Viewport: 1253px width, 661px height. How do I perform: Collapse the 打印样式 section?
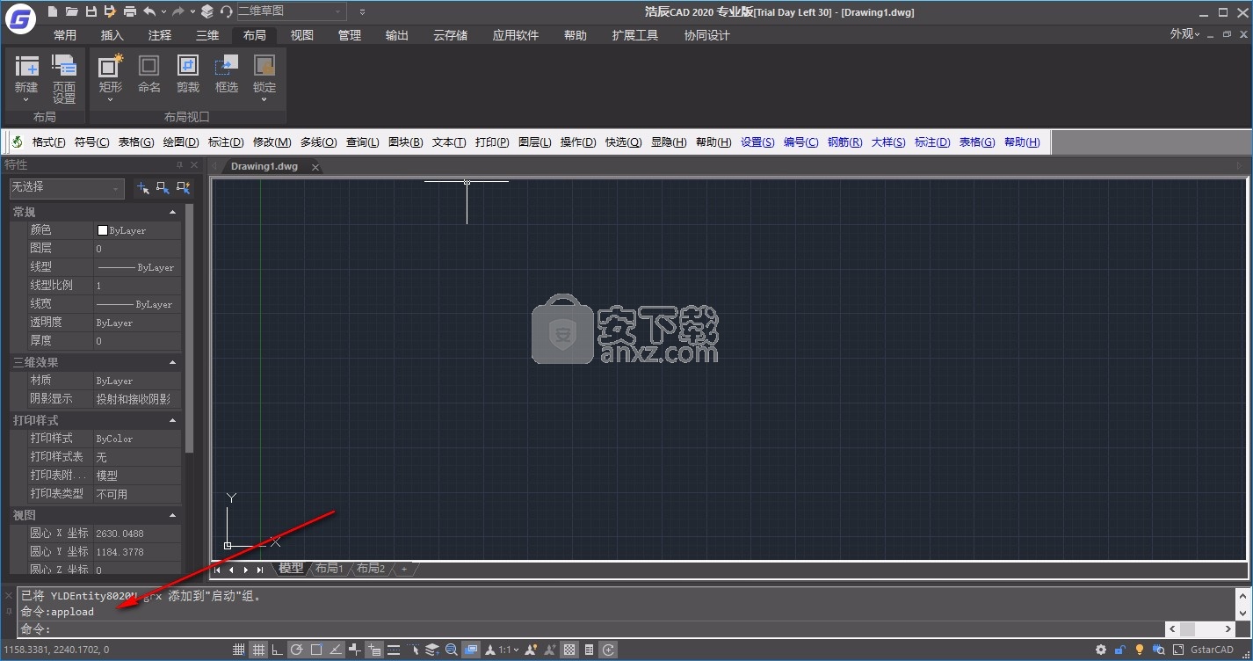(x=172, y=420)
